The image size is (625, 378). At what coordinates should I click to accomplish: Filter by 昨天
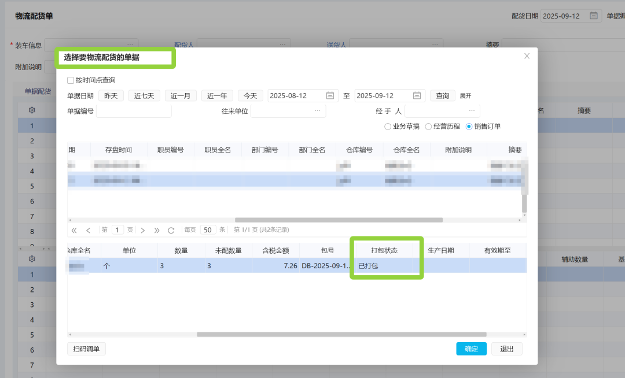coord(111,96)
